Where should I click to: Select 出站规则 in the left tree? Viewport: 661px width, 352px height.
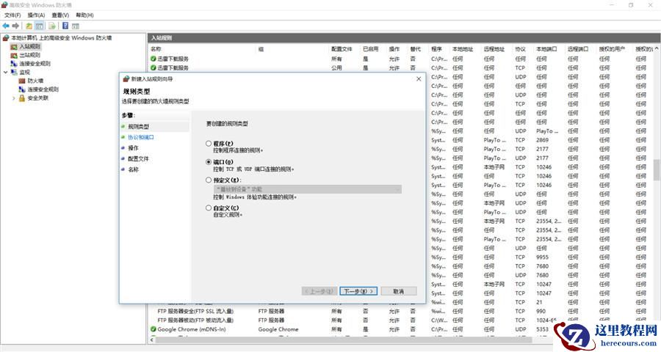tap(30, 55)
